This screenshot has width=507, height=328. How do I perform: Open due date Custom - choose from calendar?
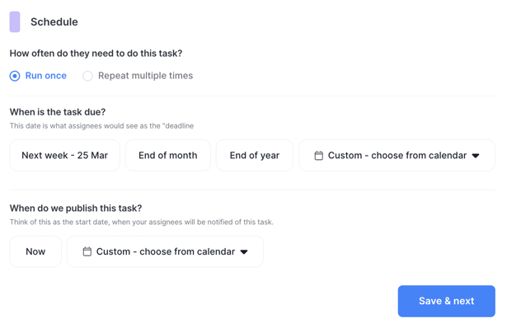397,156
